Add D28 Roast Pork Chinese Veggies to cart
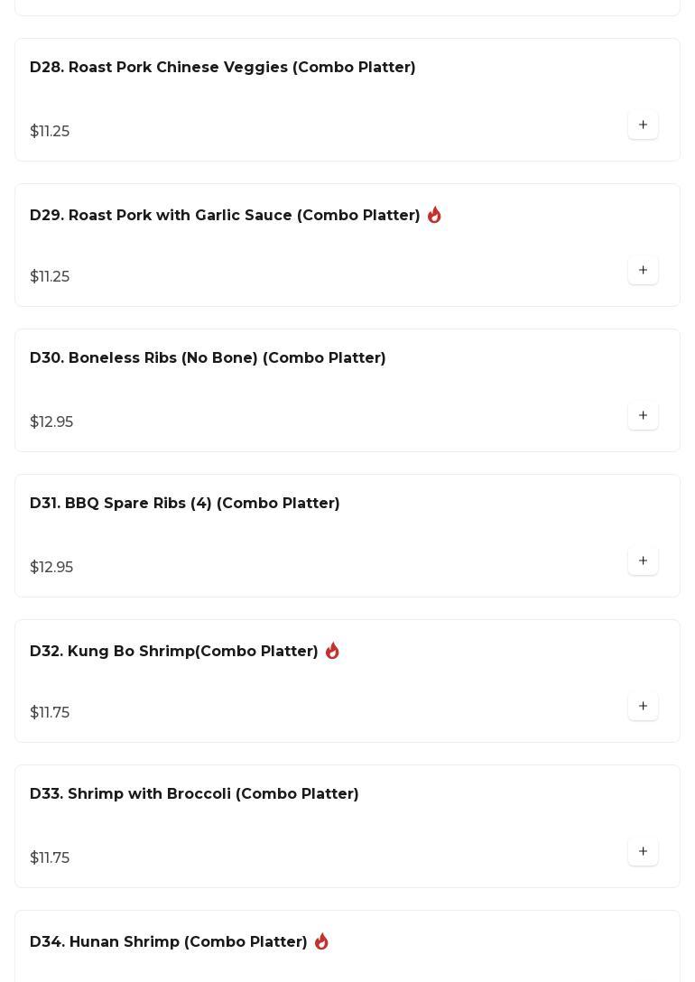This screenshot has width=695, height=982. (x=643, y=125)
